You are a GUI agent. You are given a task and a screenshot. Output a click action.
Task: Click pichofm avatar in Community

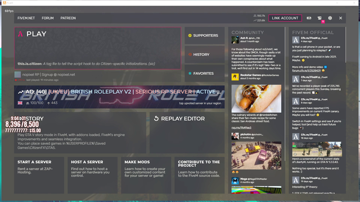pyautogui.click(x=235, y=136)
